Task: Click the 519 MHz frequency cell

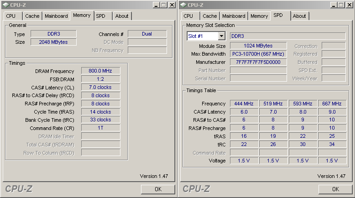Action: click(273, 104)
